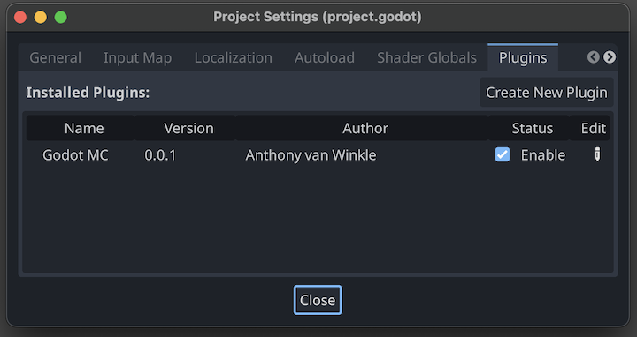
Task: Disable the Godot MC plugin checkbox
Action: tap(503, 154)
